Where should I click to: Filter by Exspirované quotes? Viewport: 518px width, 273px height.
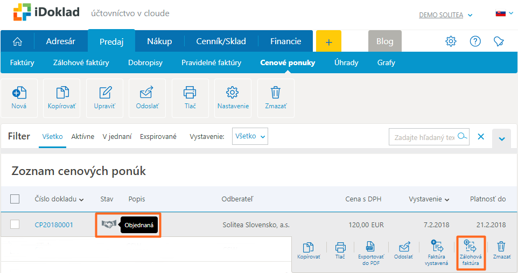pyautogui.click(x=158, y=137)
